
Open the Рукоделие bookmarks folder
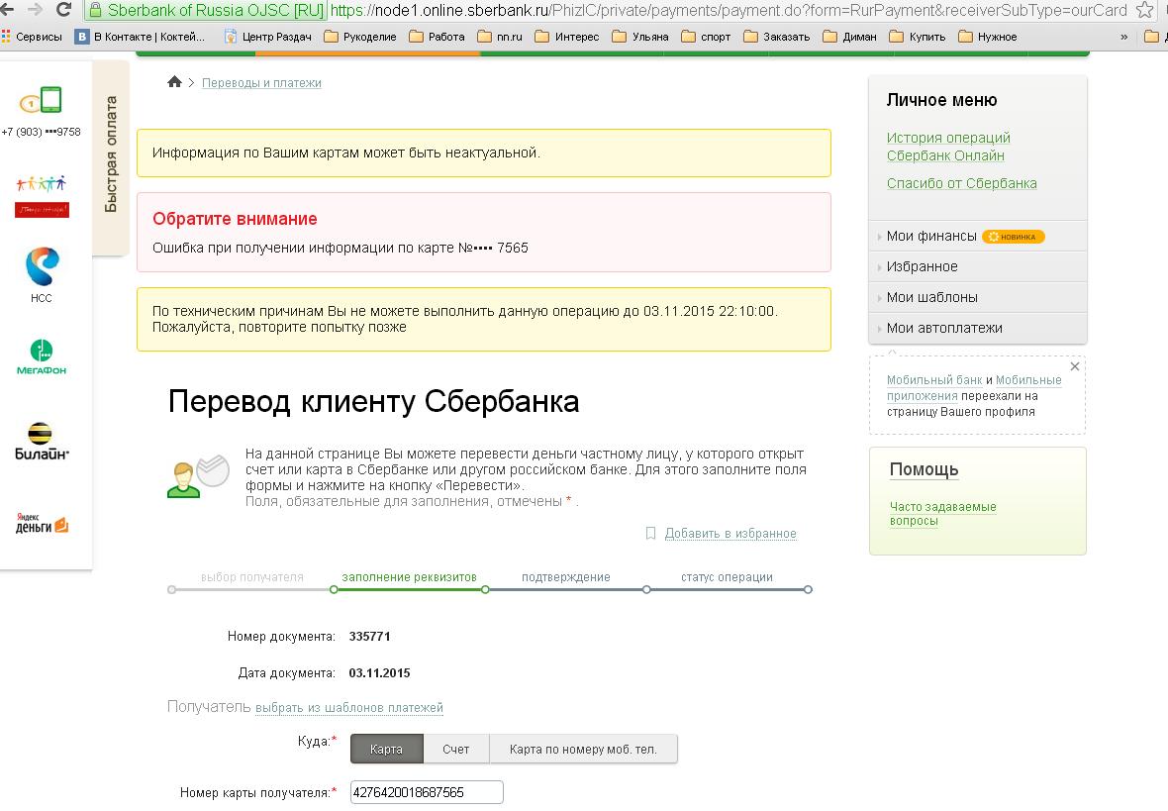(360, 37)
